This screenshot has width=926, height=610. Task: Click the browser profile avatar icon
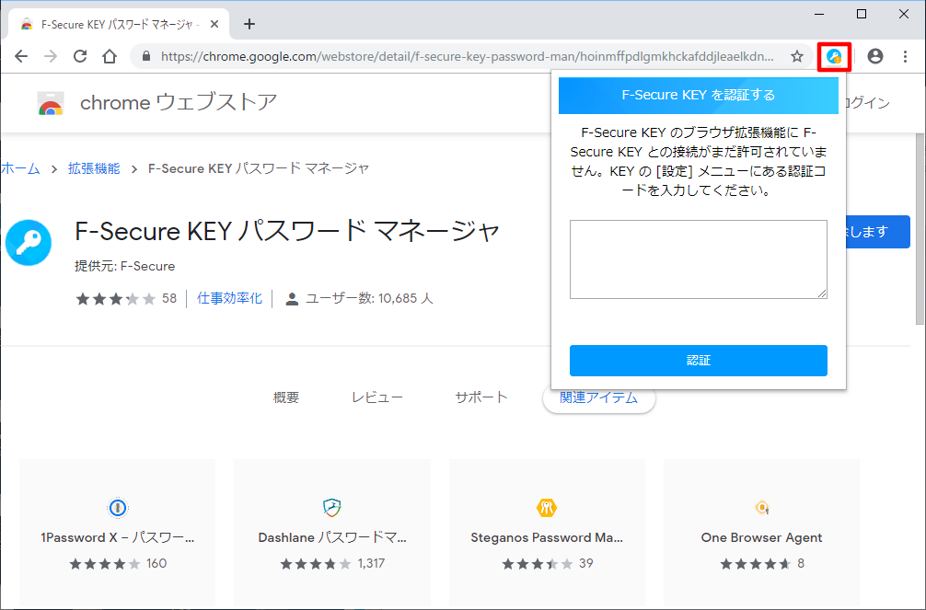[875, 56]
